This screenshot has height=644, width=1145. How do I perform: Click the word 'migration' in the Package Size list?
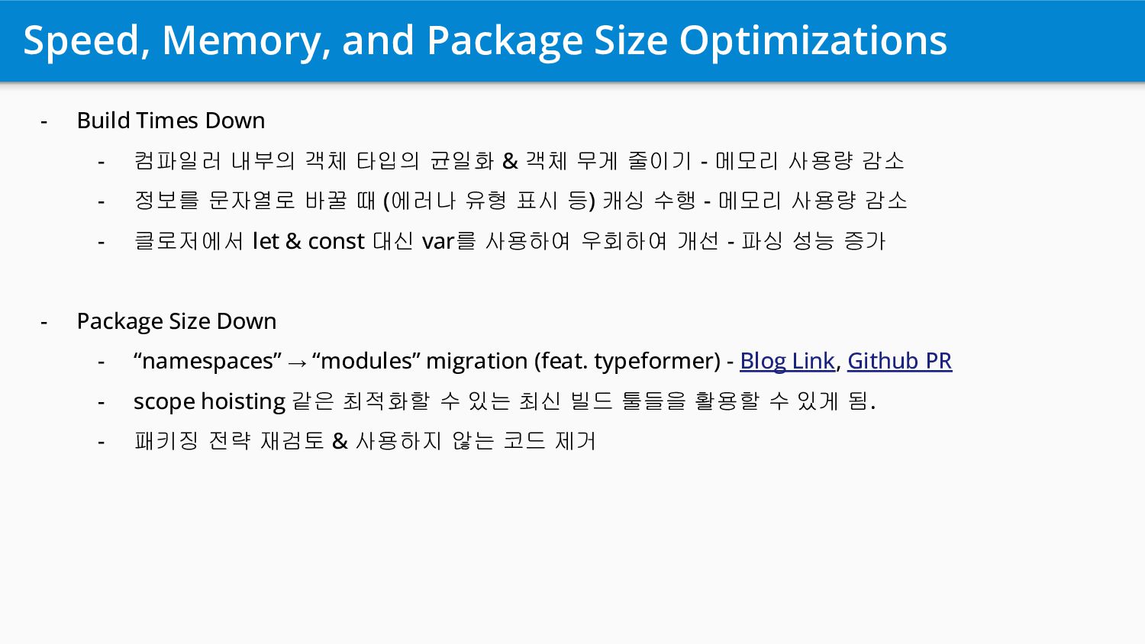476,361
